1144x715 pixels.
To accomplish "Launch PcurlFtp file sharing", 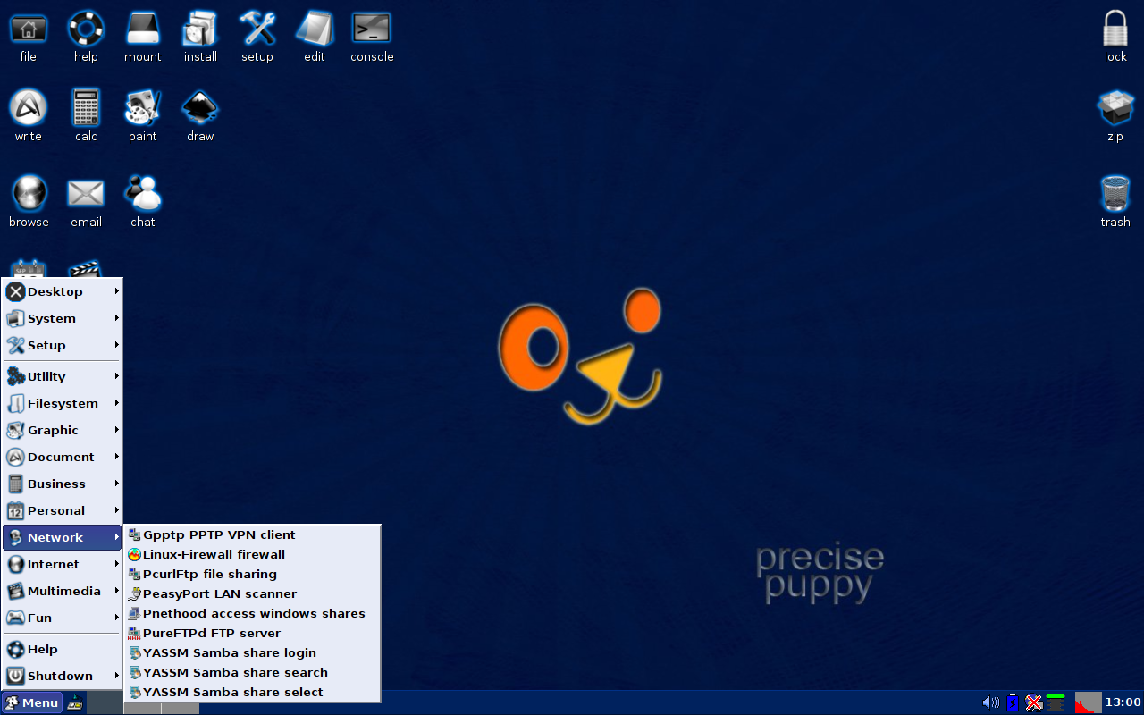I will pos(252,574).
